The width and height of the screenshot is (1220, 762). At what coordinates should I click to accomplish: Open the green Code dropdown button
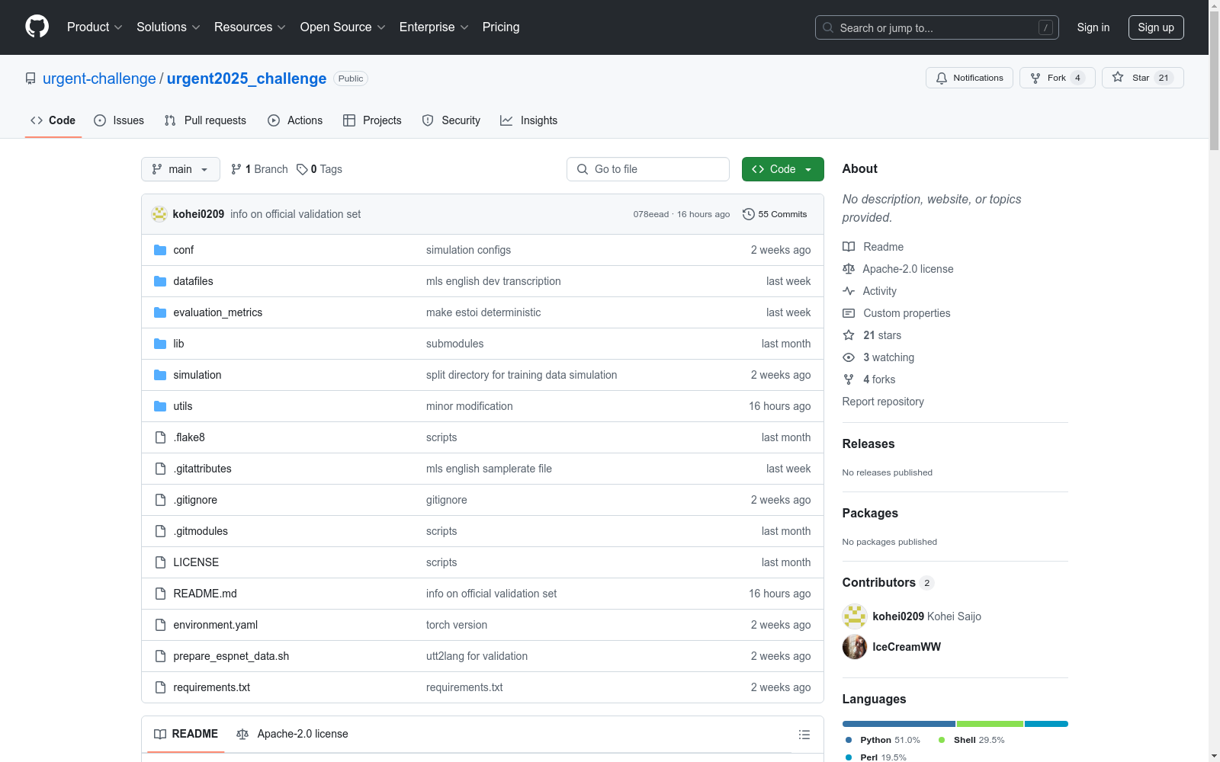782,169
